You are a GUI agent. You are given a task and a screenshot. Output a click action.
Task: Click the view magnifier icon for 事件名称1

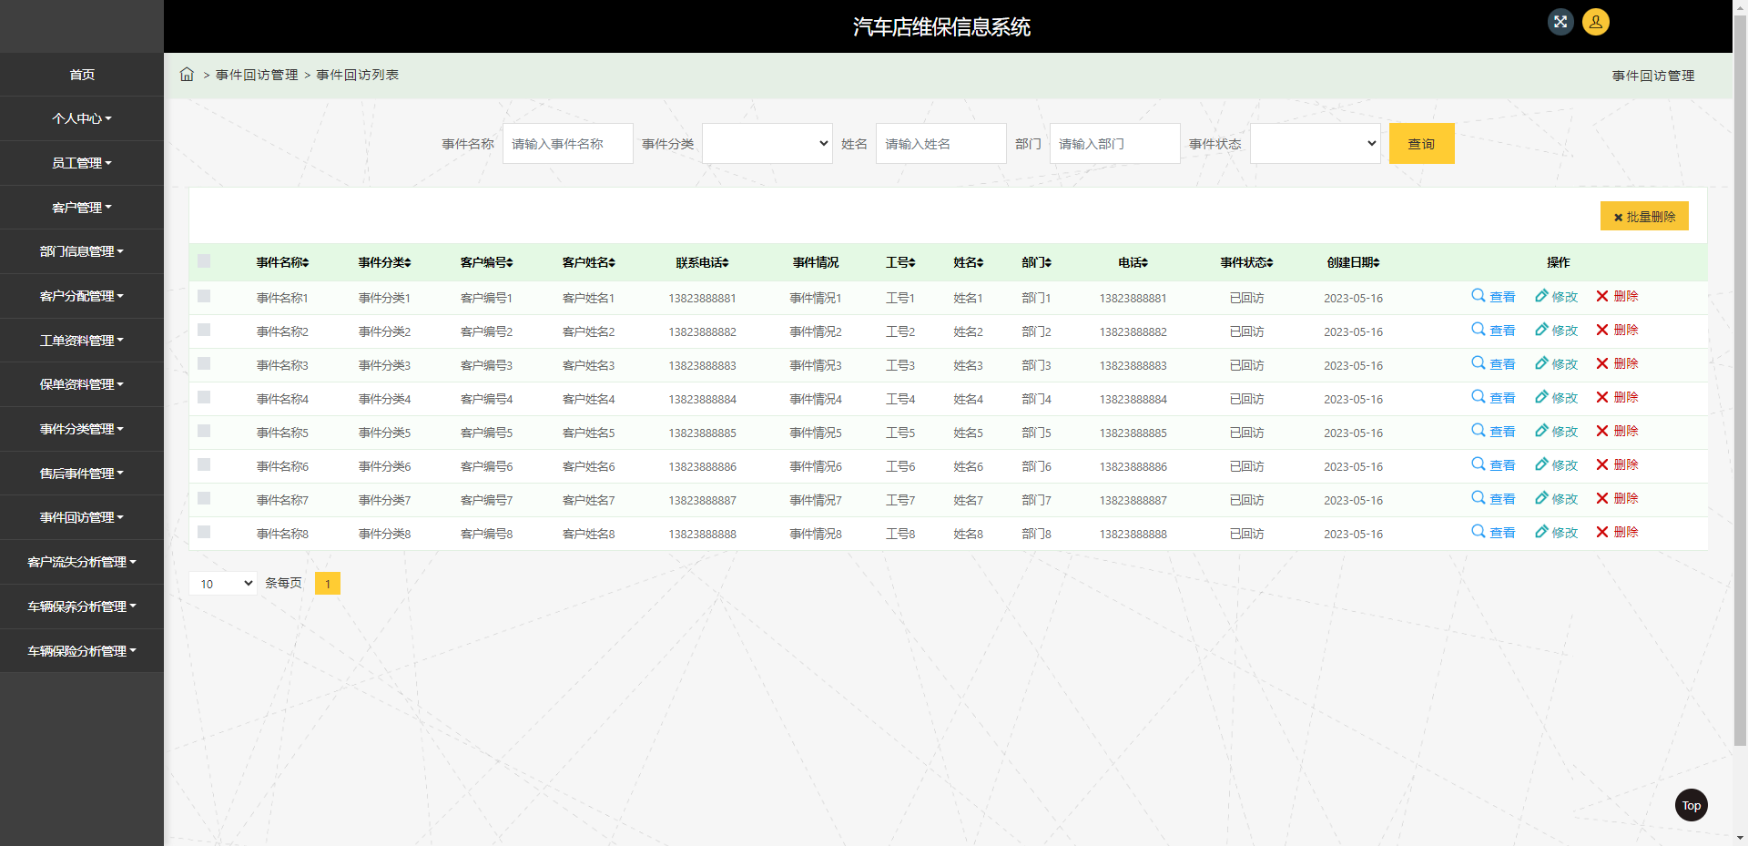(1479, 296)
